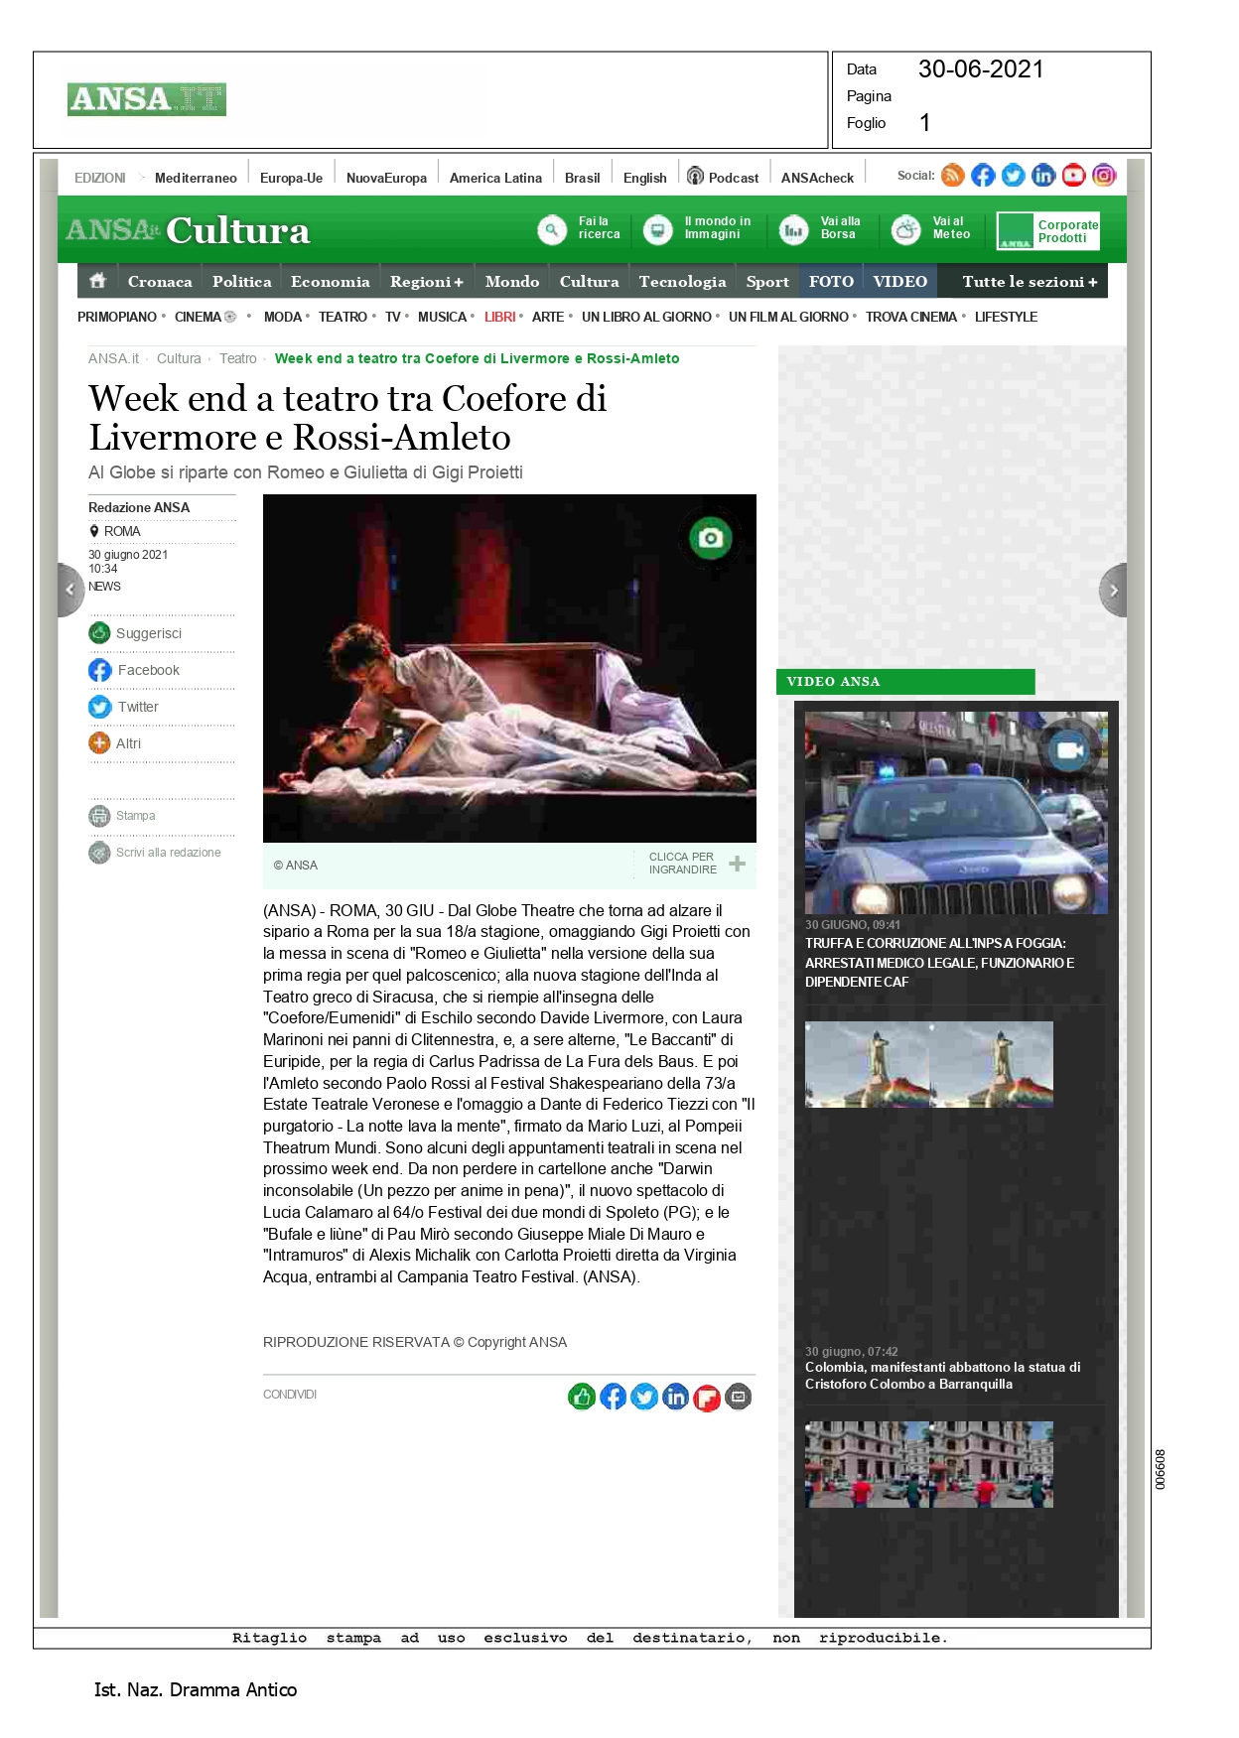
Task: Share on Facebook from bottom share bar
Action: point(614,1398)
